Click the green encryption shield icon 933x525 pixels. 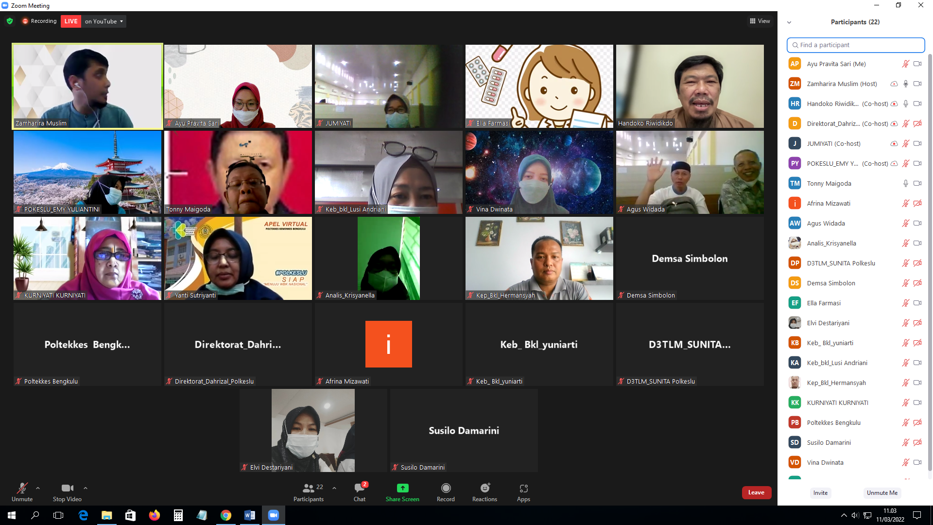pyautogui.click(x=10, y=21)
